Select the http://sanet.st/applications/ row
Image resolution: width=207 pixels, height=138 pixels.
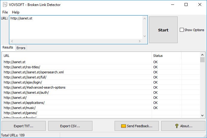[101, 103]
